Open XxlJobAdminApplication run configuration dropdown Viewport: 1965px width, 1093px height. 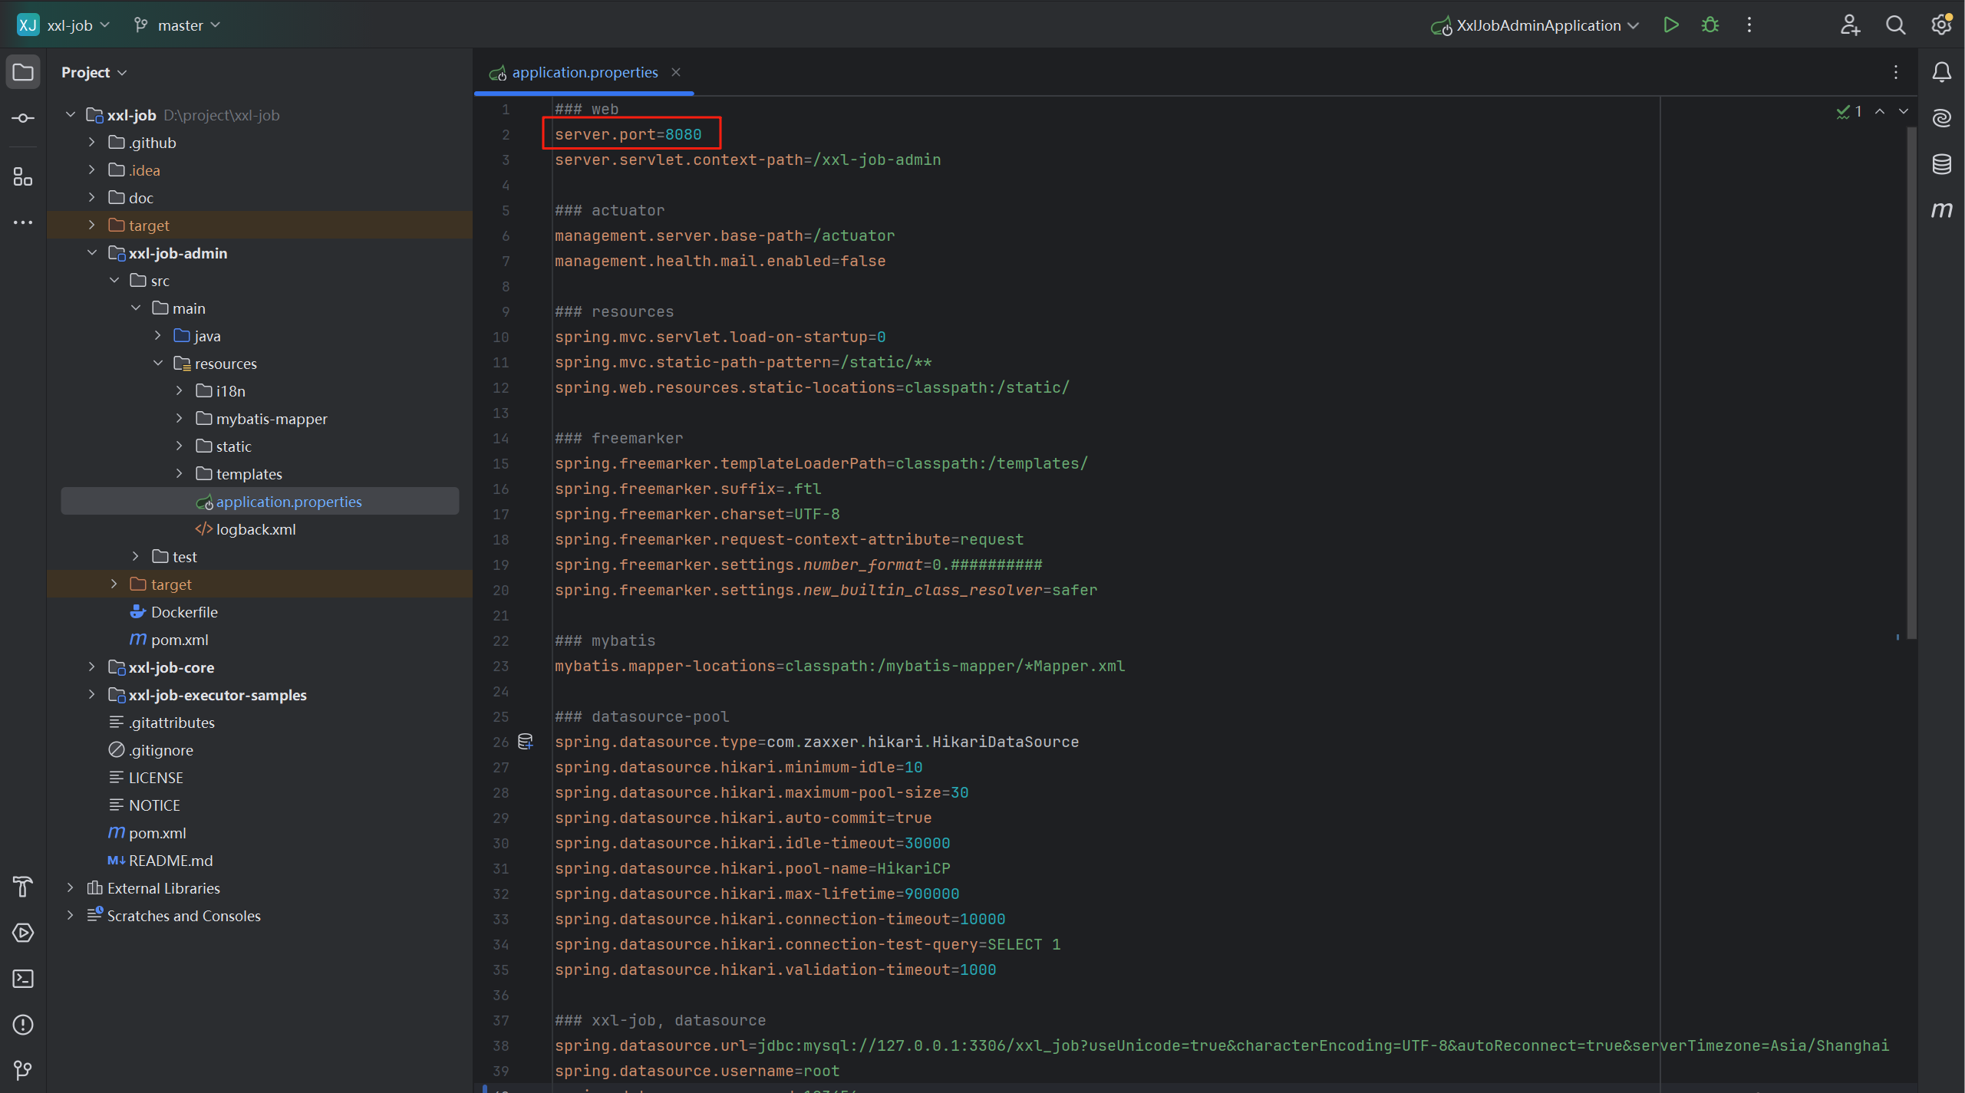pos(1535,25)
